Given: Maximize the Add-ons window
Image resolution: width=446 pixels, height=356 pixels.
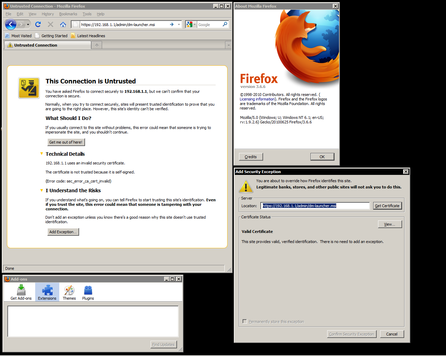Looking at the screenshot, I should (x=172, y=279).
